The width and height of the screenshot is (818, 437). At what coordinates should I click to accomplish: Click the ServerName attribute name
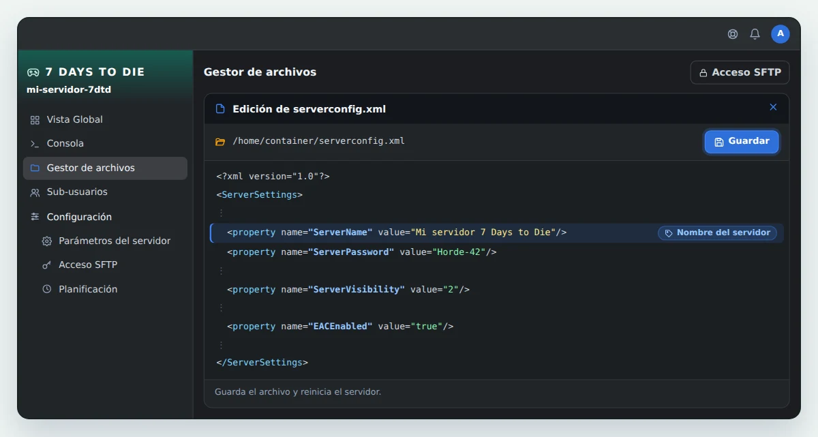click(x=340, y=232)
